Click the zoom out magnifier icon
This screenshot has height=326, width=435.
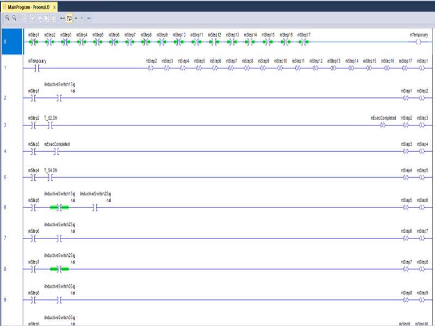[14, 18]
